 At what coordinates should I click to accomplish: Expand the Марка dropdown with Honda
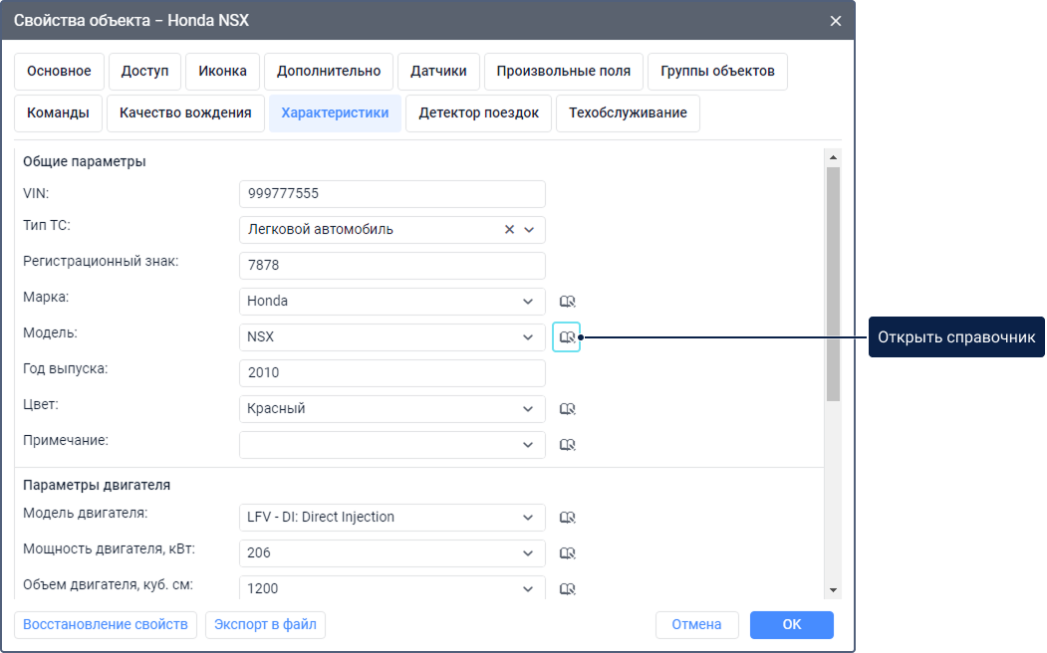[x=528, y=302]
